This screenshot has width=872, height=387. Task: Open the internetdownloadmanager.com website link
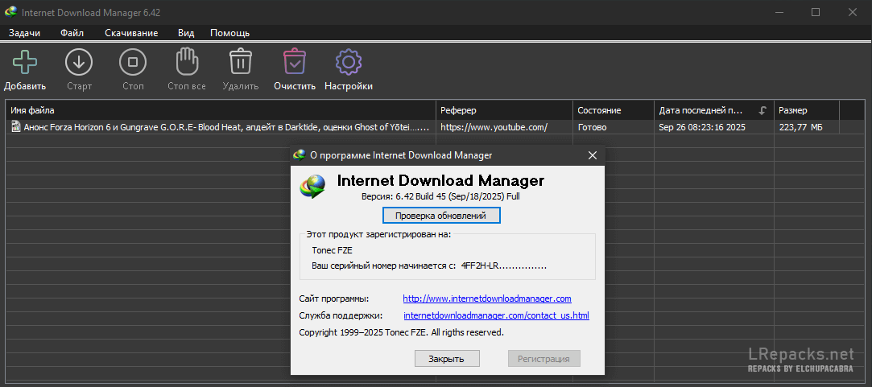coord(486,298)
